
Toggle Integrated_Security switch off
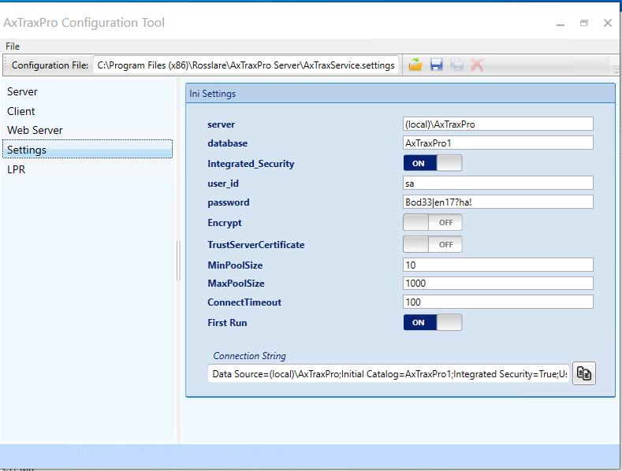click(433, 163)
